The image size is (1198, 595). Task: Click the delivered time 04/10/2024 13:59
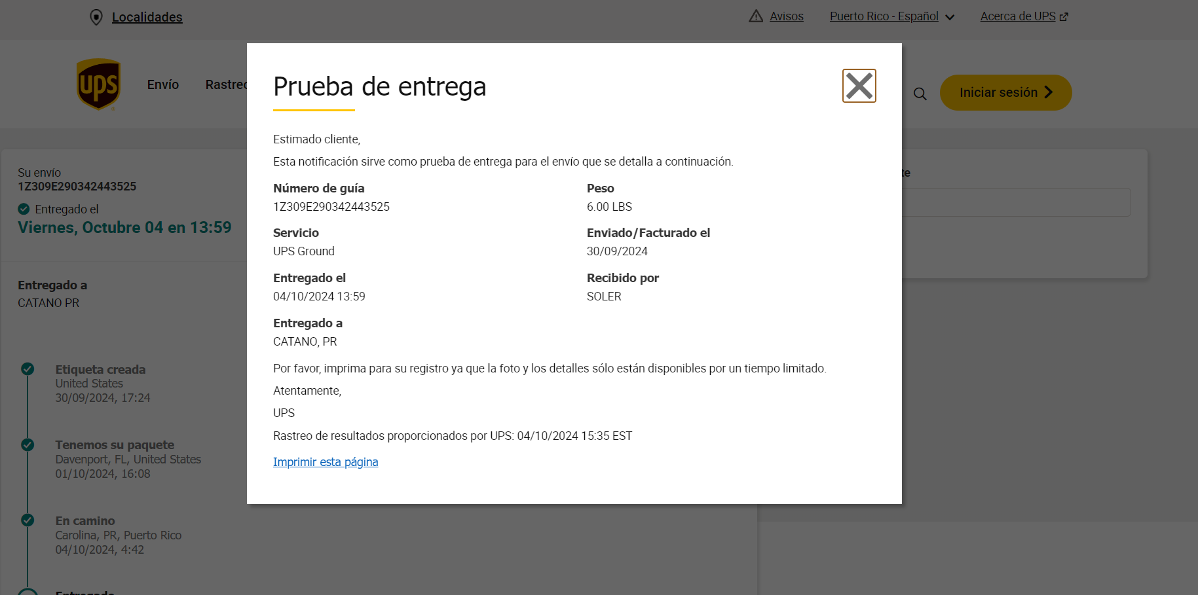pos(319,297)
